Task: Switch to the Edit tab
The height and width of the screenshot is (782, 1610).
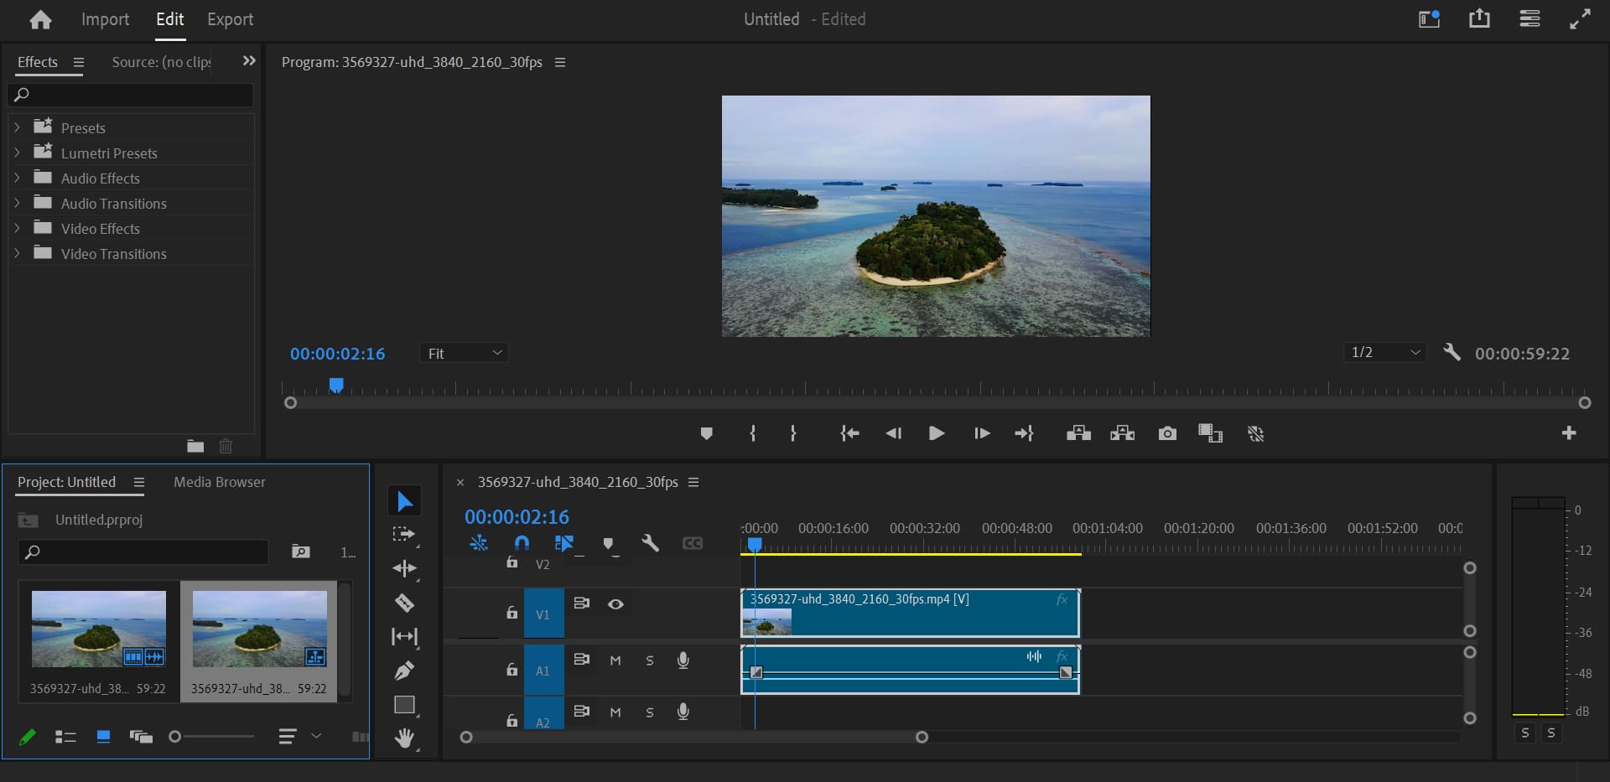Action: [x=169, y=19]
